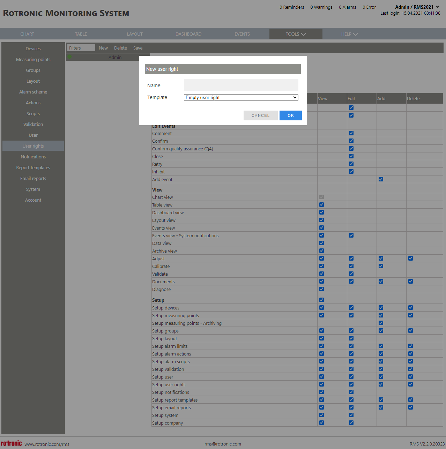Toggle Add checkbox for Setup email reports

click(381, 407)
